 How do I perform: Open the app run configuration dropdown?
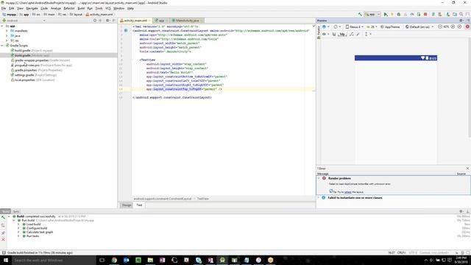[x=372, y=14]
